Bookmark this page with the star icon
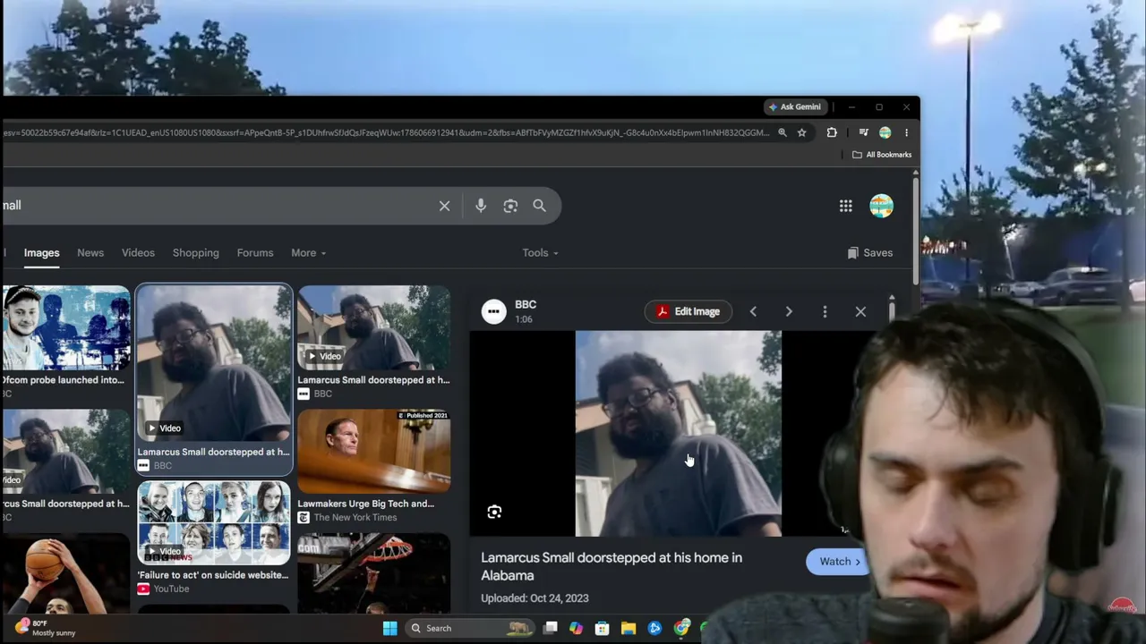 (801, 132)
